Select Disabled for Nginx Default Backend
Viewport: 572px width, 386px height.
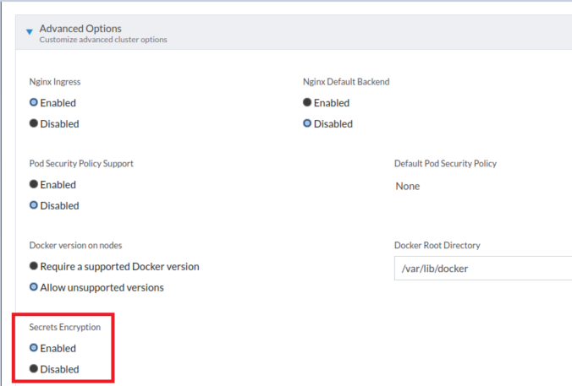(x=307, y=124)
